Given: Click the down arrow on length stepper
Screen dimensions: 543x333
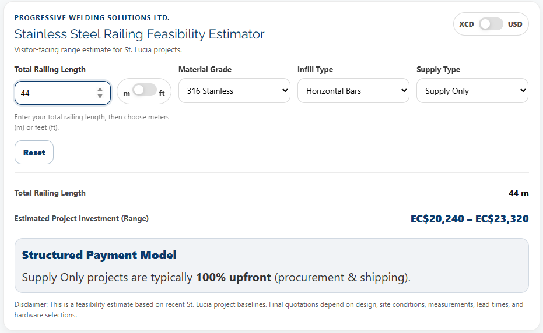Looking at the screenshot, I should coord(100,96).
